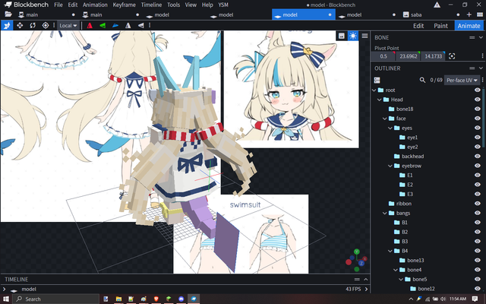Open Windows Start menu
Image resolution: width=486 pixels, height=304 pixels.
[x=6, y=299]
